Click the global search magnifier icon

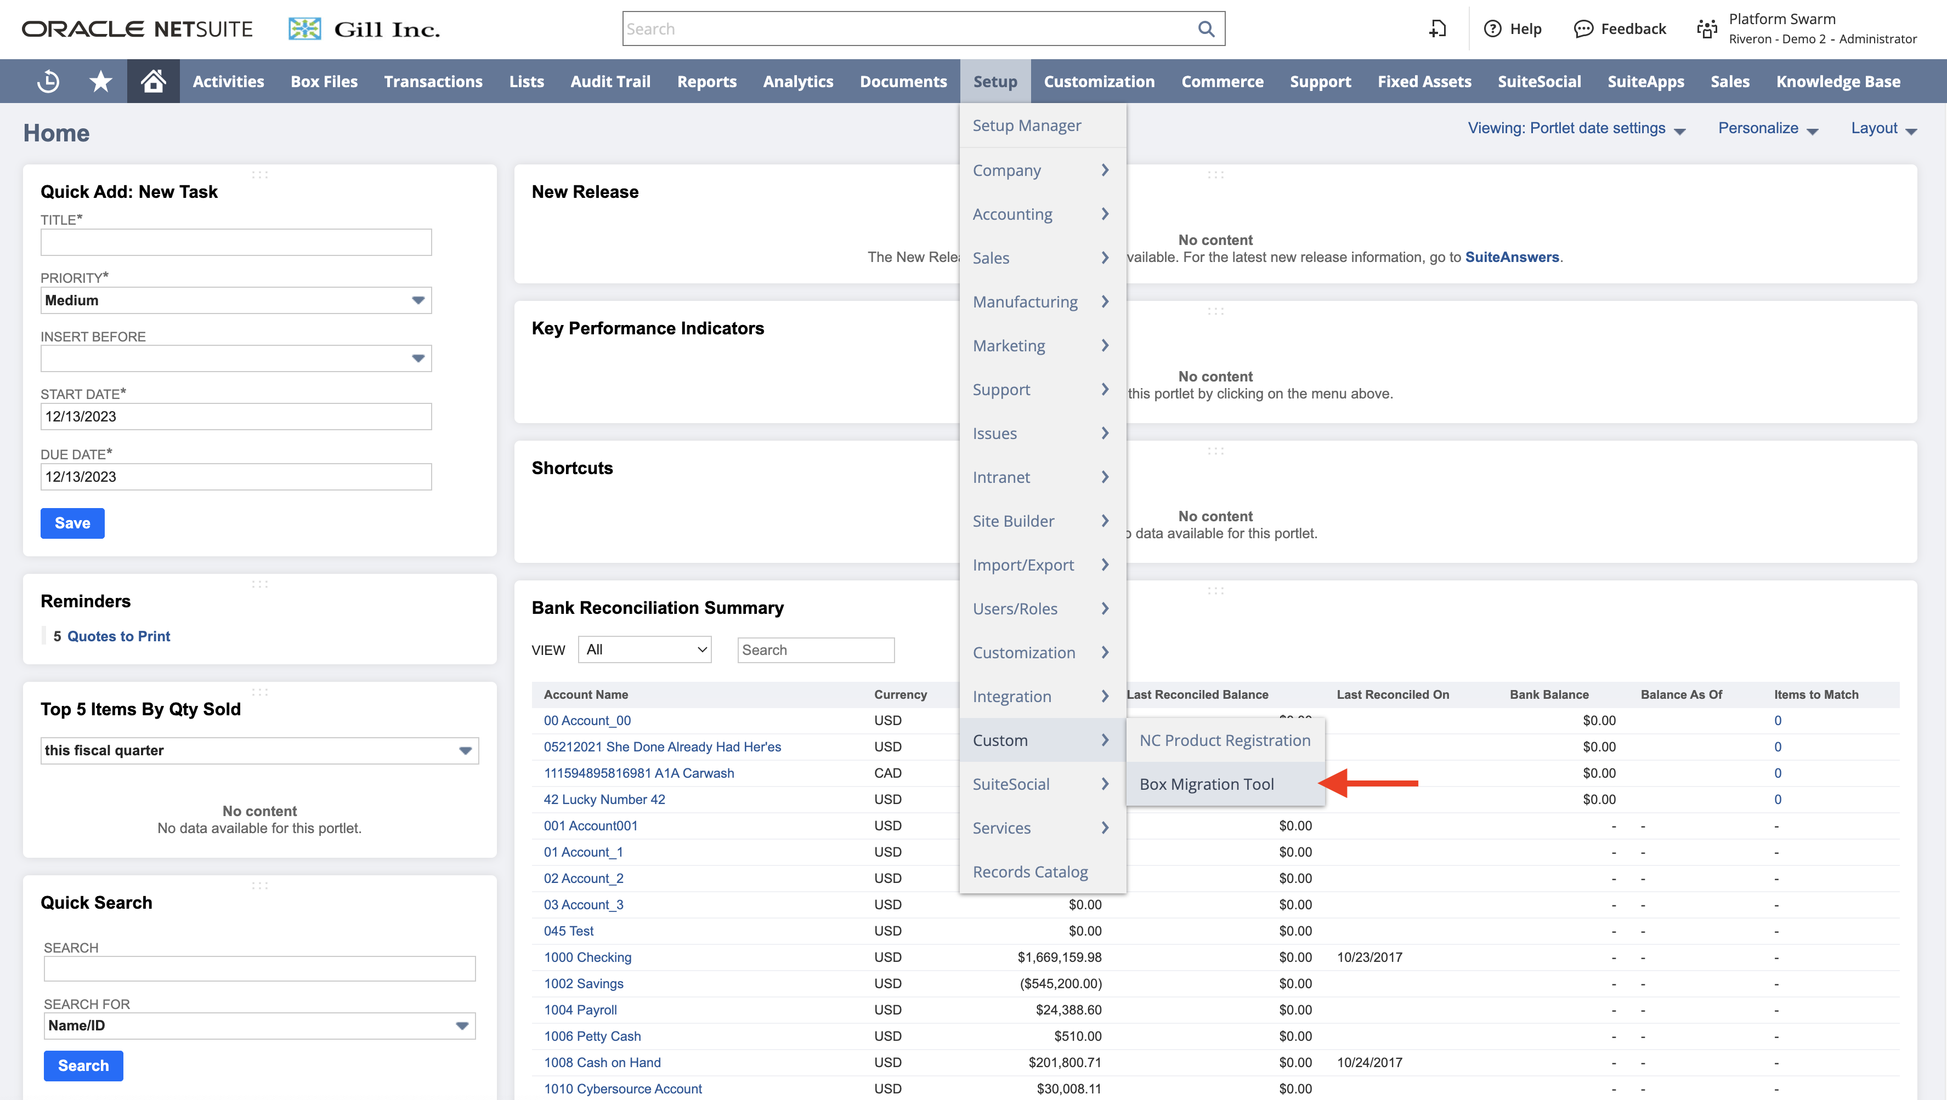click(1205, 29)
